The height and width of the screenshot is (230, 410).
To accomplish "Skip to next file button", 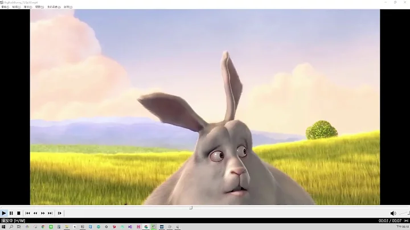I will tap(50, 213).
